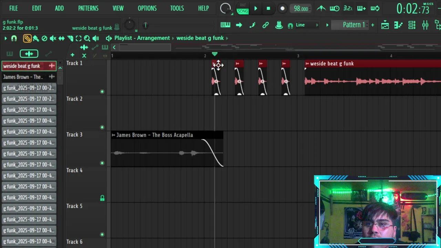Toggle wait for input to start

(334, 8)
